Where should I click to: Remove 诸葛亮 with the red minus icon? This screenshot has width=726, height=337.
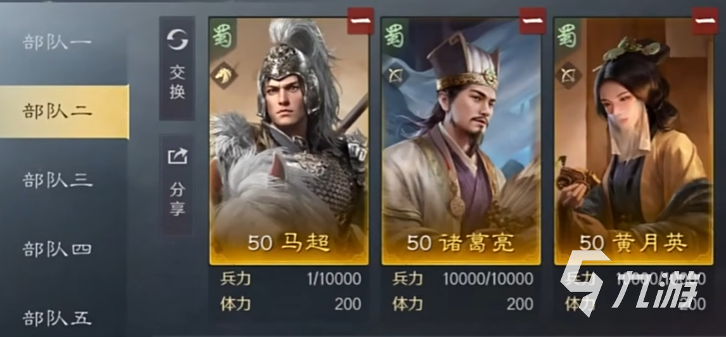532,21
